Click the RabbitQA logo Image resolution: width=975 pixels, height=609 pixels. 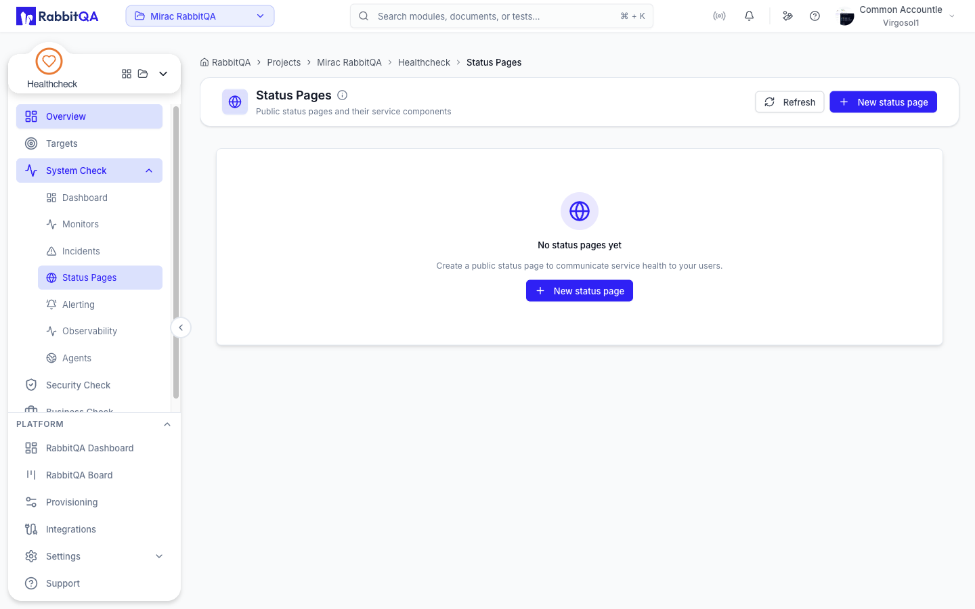pos(58,16)
